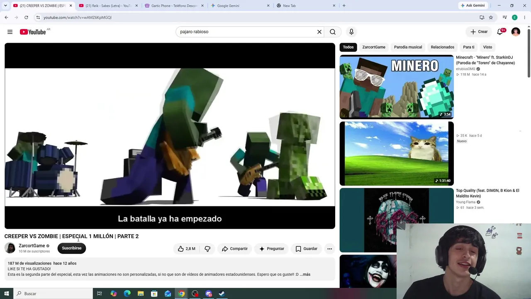
Task: Switch to Google Gemini tab
Action: click(x=240, y=6)
